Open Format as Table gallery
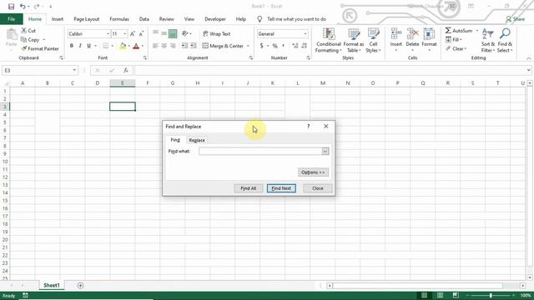Viewport: 534px width, 300px height. 354,41
